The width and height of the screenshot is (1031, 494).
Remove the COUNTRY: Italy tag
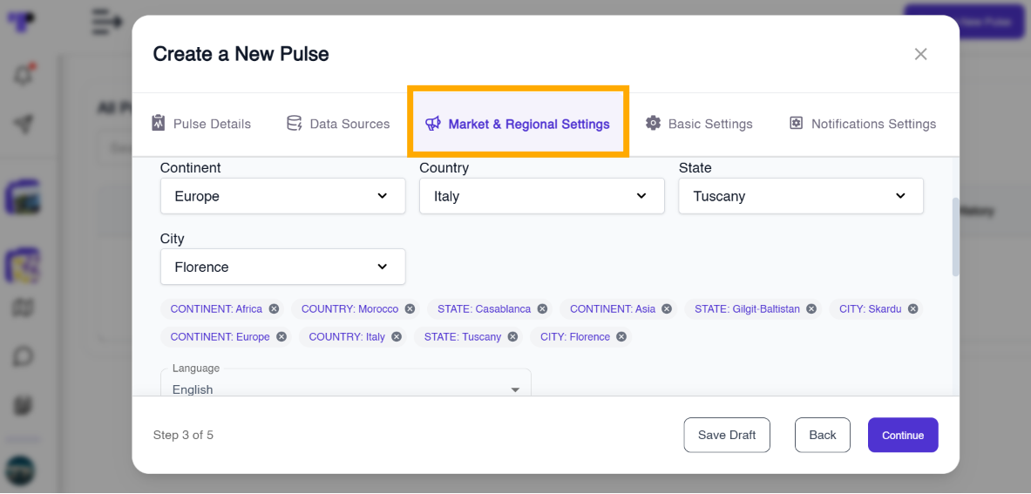397,337
